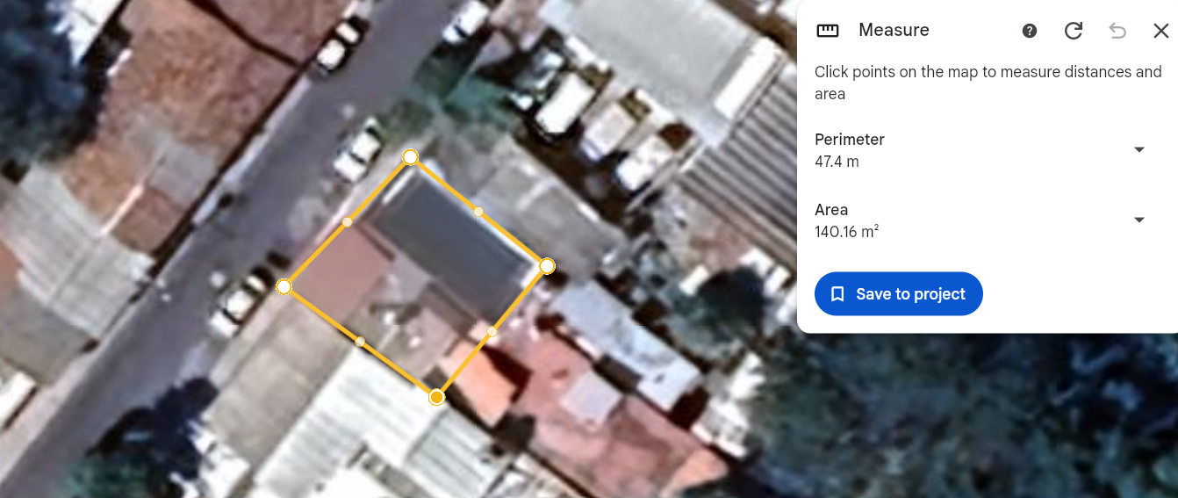Select the top vertex of the polygon

(x=410, y=157)
